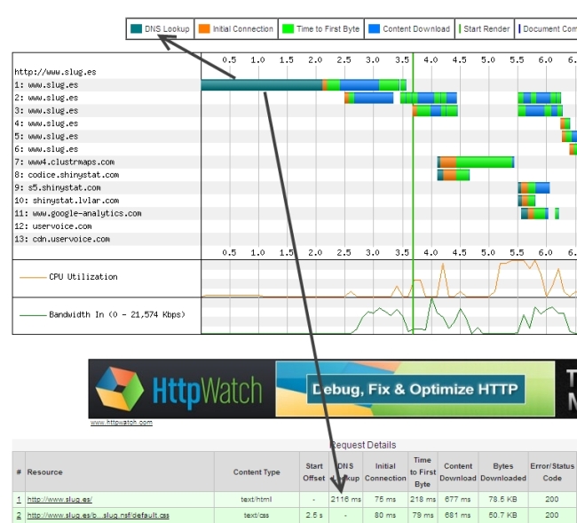The height and width of the screenshot is (523, 577).
Task: Click the clustrmaps request bar in waterfall
Action: click(476, 162)
